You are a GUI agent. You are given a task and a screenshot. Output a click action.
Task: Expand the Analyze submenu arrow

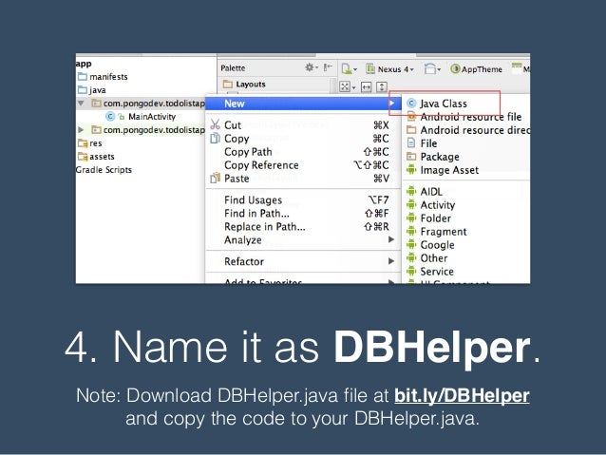pos(391,239)
